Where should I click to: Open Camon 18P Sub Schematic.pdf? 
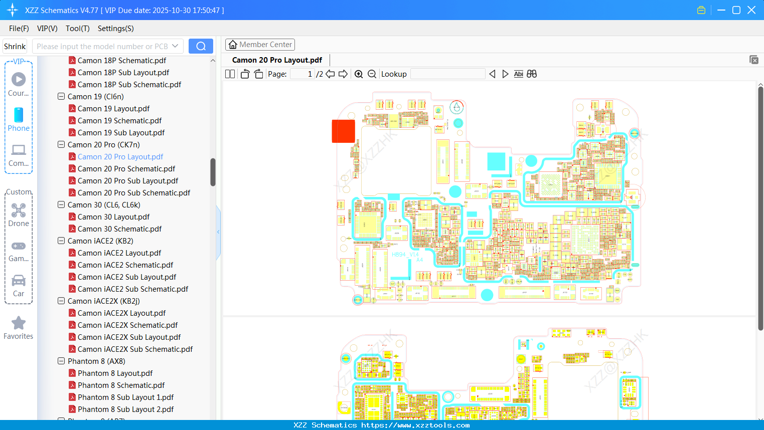[129, 84]
